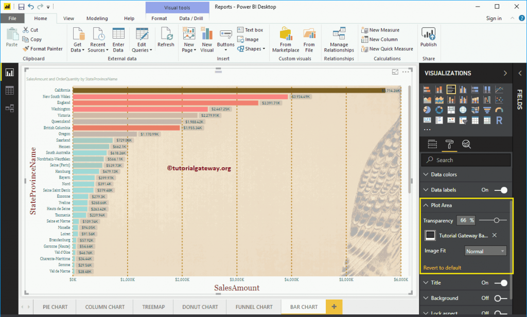The width and height of the screenshot is (527, 317).
Task: Switch to Data view in left sidebar
Action: click(9, 91)
